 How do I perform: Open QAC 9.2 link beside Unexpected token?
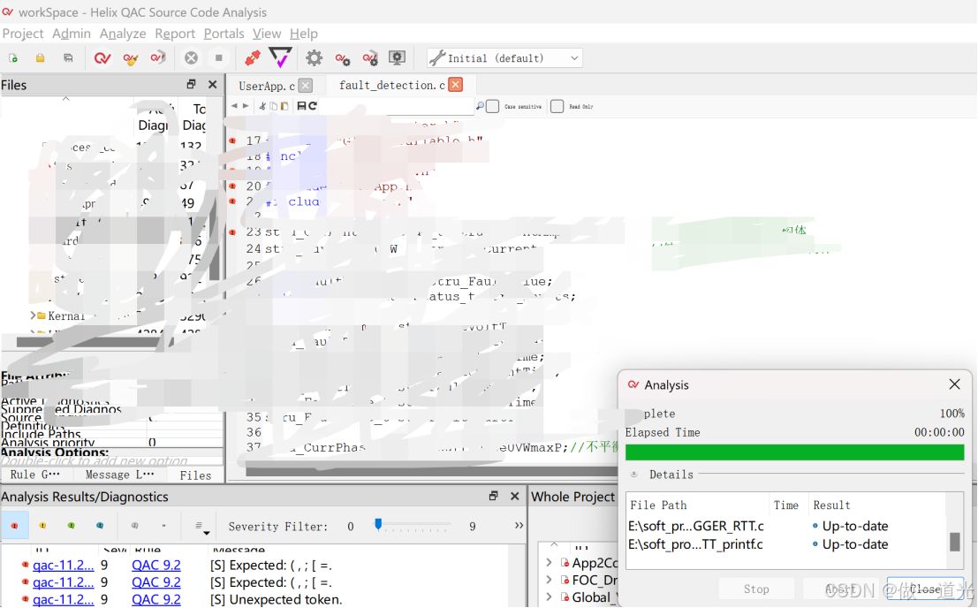coord(155,599)
